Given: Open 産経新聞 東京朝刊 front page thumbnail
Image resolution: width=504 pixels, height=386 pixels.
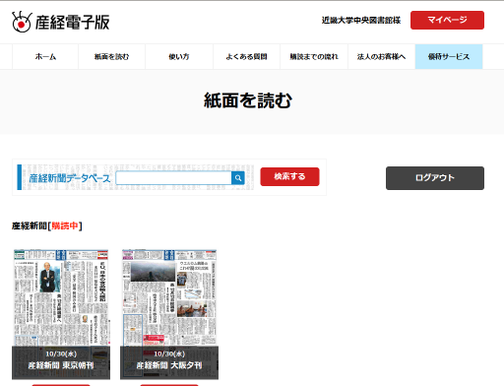Looking at the screenshot, I should 61,314.
